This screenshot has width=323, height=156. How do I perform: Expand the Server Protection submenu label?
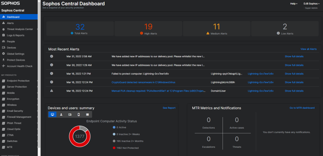[x=17, y=87]
